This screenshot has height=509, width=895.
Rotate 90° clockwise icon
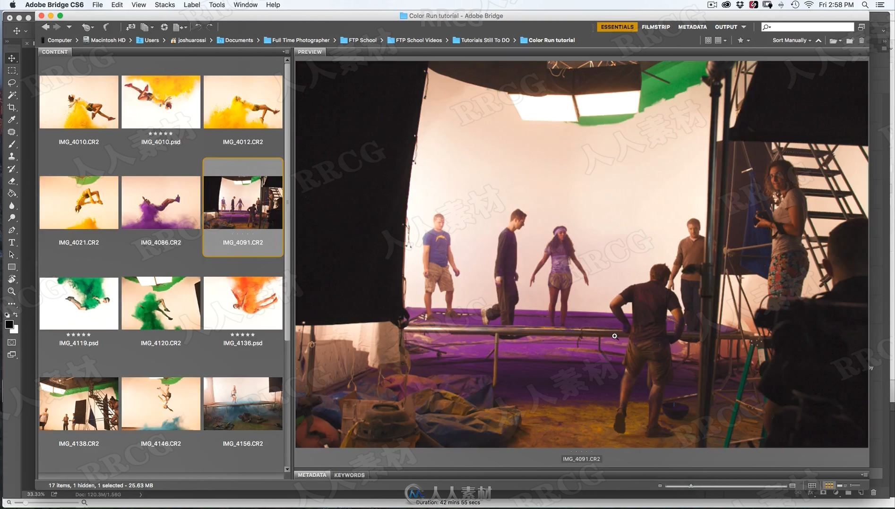point(210,27)
